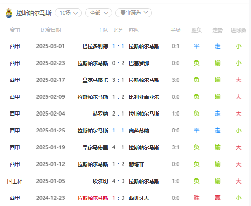251x206 pixels.
Task: Click the 3:1 score for 皇家马略卡
Action: [x=118, y=80]
